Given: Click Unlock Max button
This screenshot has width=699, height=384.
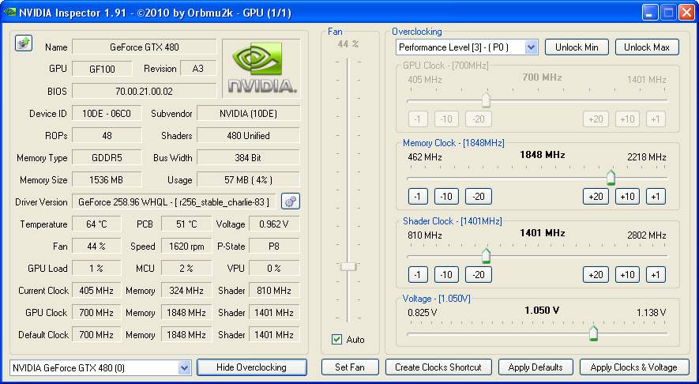Looking at the screenshot, I should pyautogui.click(x=647, y=47).
